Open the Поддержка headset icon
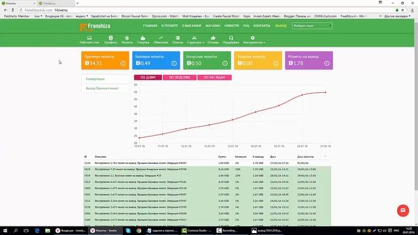This screenshot has width=418, height=235. pos(231,40)
